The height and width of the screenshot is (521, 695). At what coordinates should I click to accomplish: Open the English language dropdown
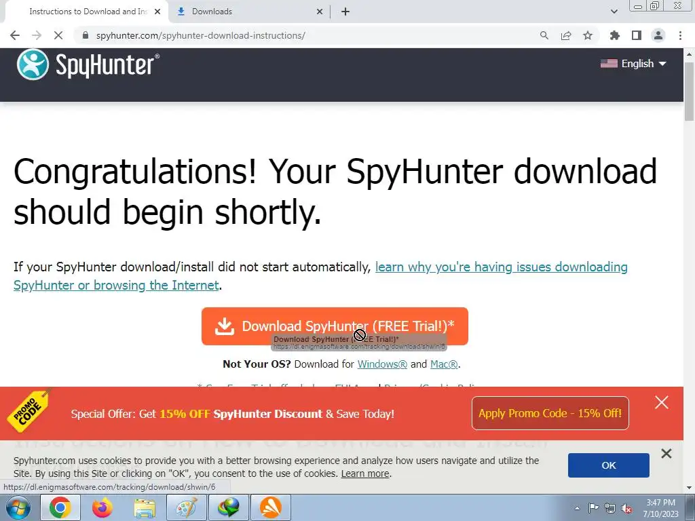point(633,63)
